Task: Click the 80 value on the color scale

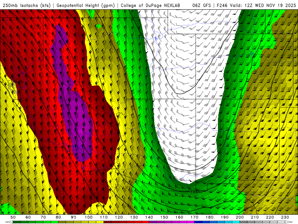Action: [x=58, y=217]
